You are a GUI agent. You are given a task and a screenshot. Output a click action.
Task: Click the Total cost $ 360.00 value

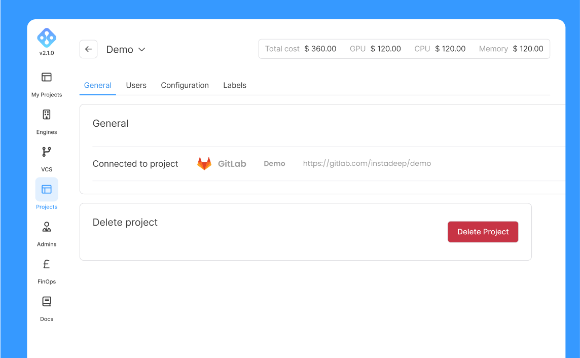click(320, 49)
